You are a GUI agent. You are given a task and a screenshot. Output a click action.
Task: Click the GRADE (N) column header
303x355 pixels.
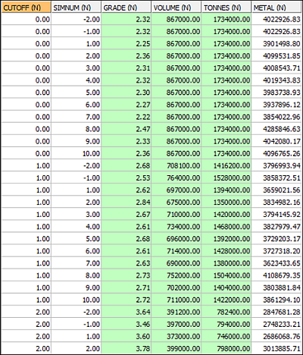(x=126, y=8)
